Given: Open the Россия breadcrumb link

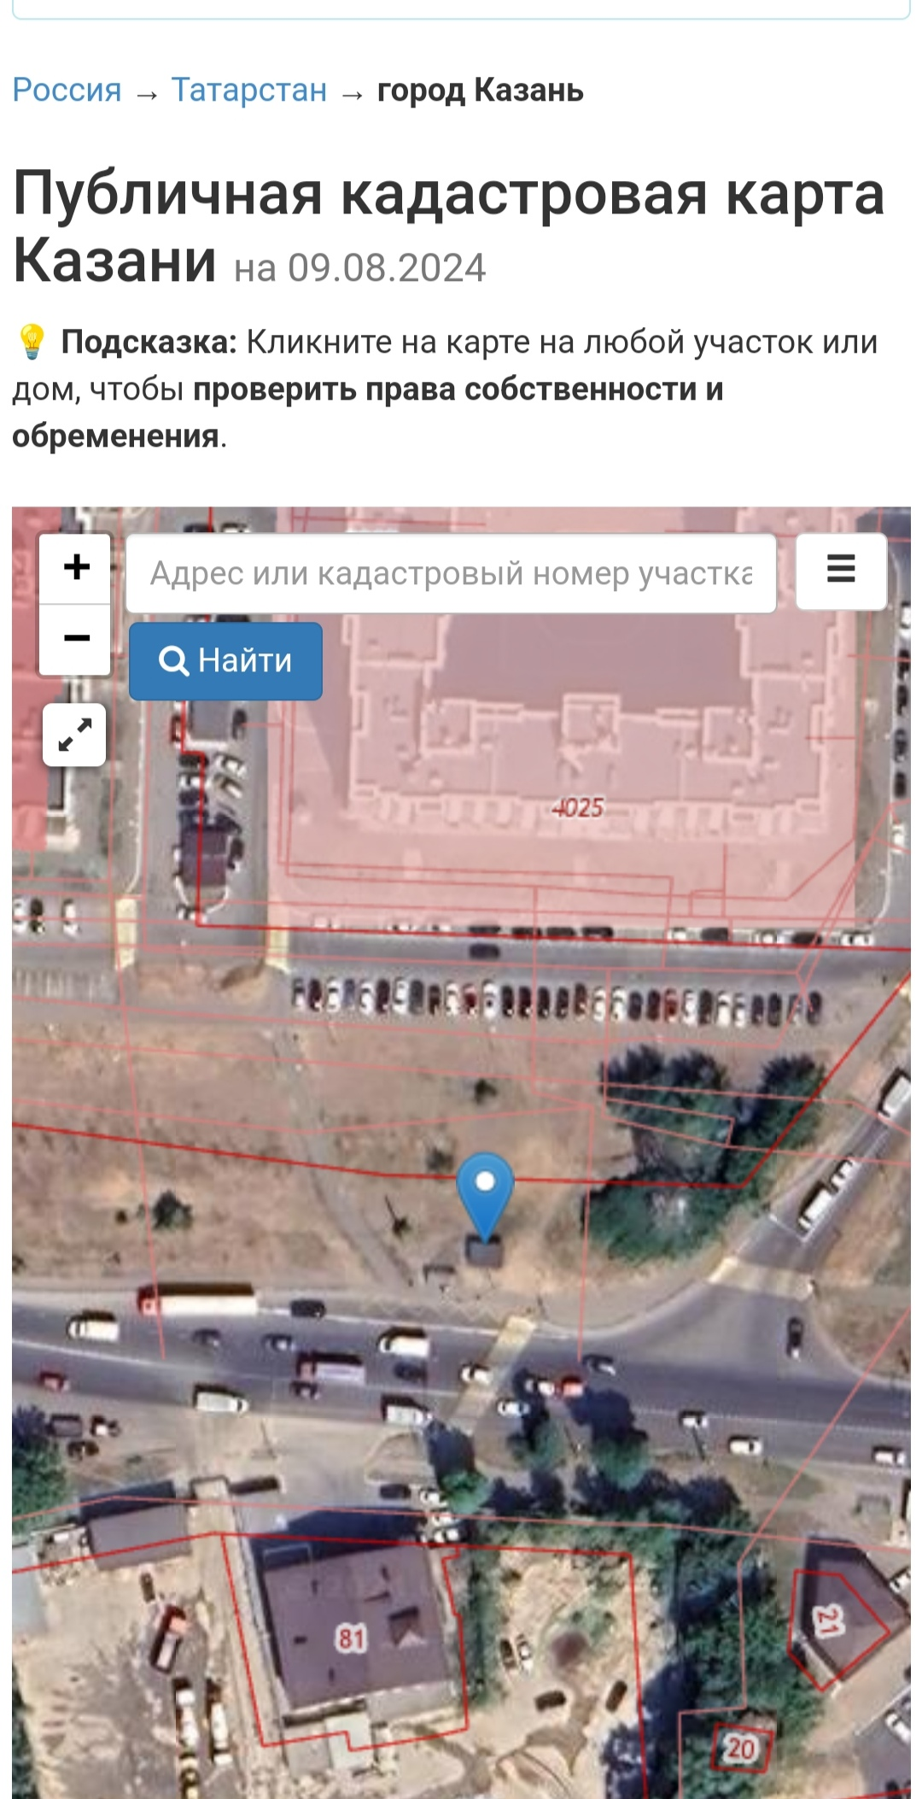Looking at the screenshot, I should click(x=67, y=90).
